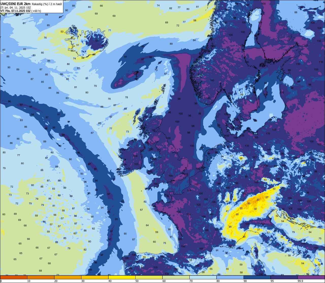
Task: Click the '39' humidity value near the map's lower-right corner
Action: (319, 264)
